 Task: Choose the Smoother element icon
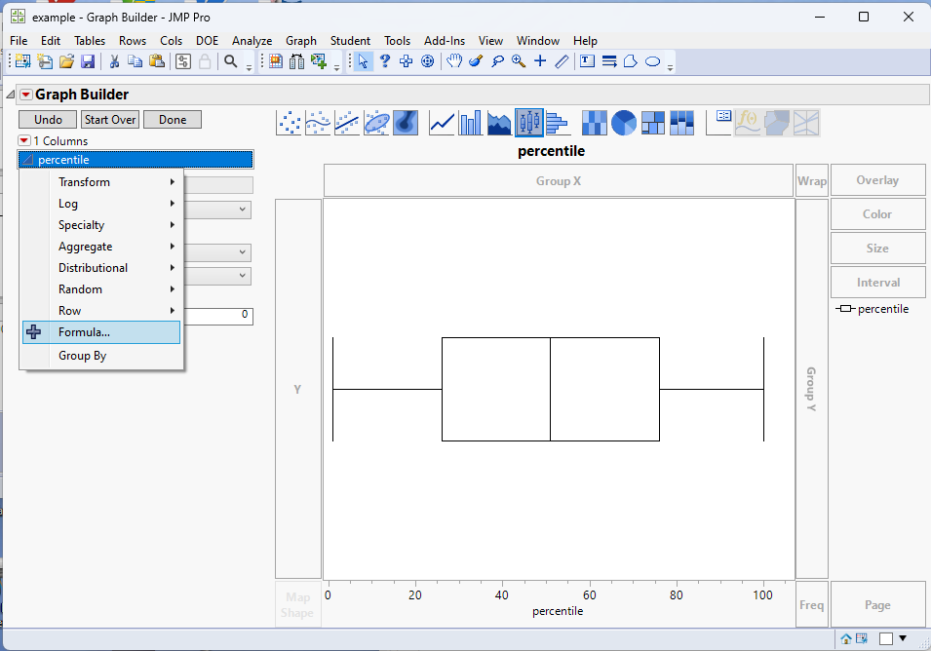click(x=318, y=123)
